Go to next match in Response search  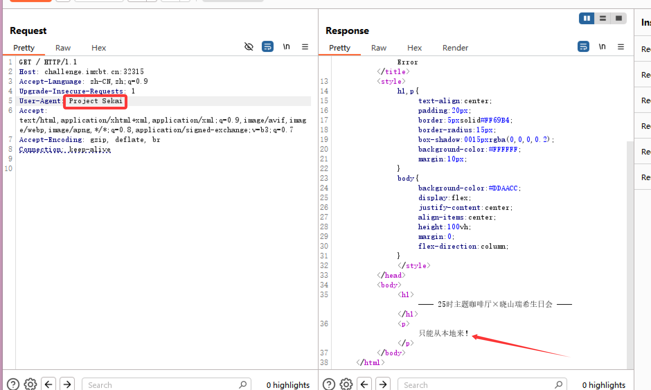383,384
